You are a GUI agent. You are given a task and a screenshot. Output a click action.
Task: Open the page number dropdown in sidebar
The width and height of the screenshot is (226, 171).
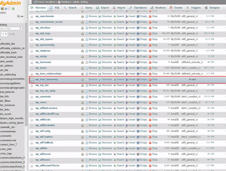click(x=4, y=34)
